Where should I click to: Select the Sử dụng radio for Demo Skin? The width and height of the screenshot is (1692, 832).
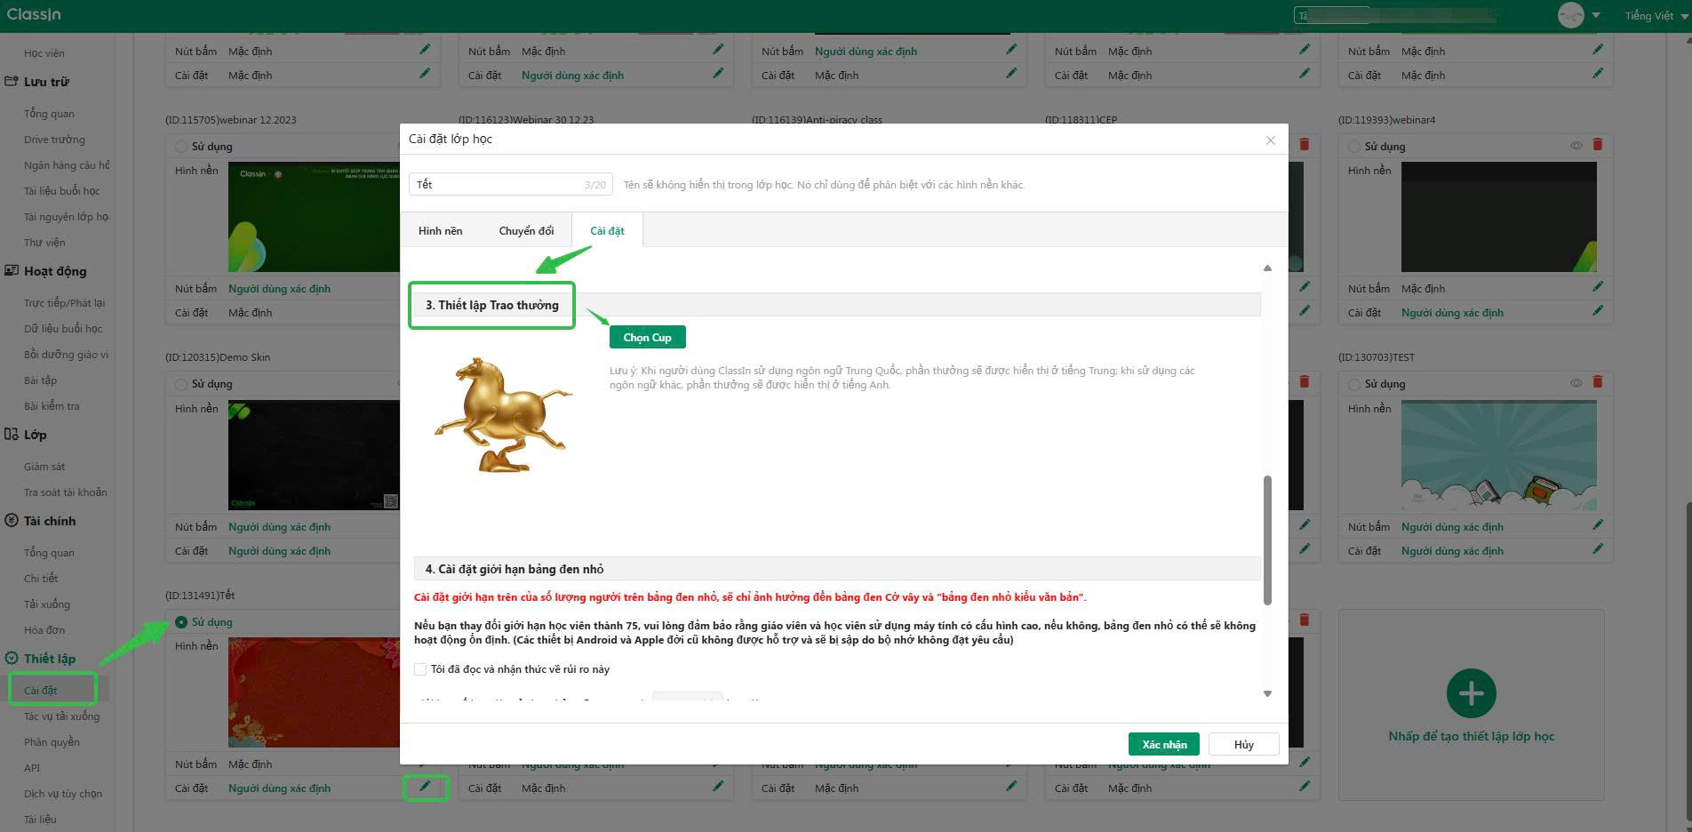pyautogui.click(x=181, y=384)
